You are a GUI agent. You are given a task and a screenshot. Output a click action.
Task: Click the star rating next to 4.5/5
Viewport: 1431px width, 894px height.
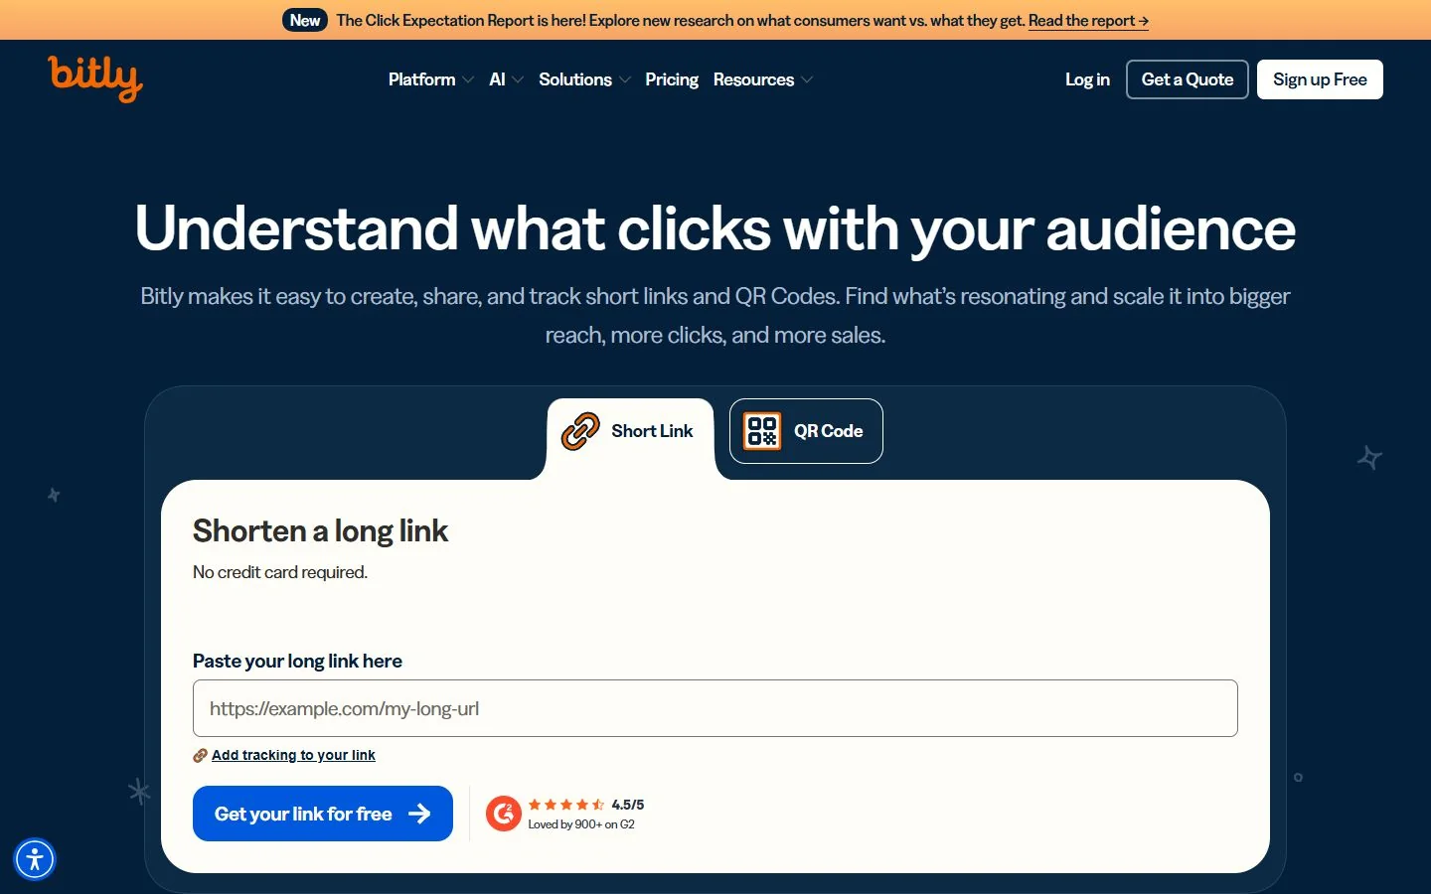pyautogui.click(x=566, y=805)
